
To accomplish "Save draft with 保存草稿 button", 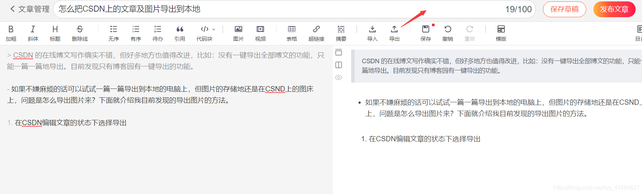I will (x=564, y=9).
